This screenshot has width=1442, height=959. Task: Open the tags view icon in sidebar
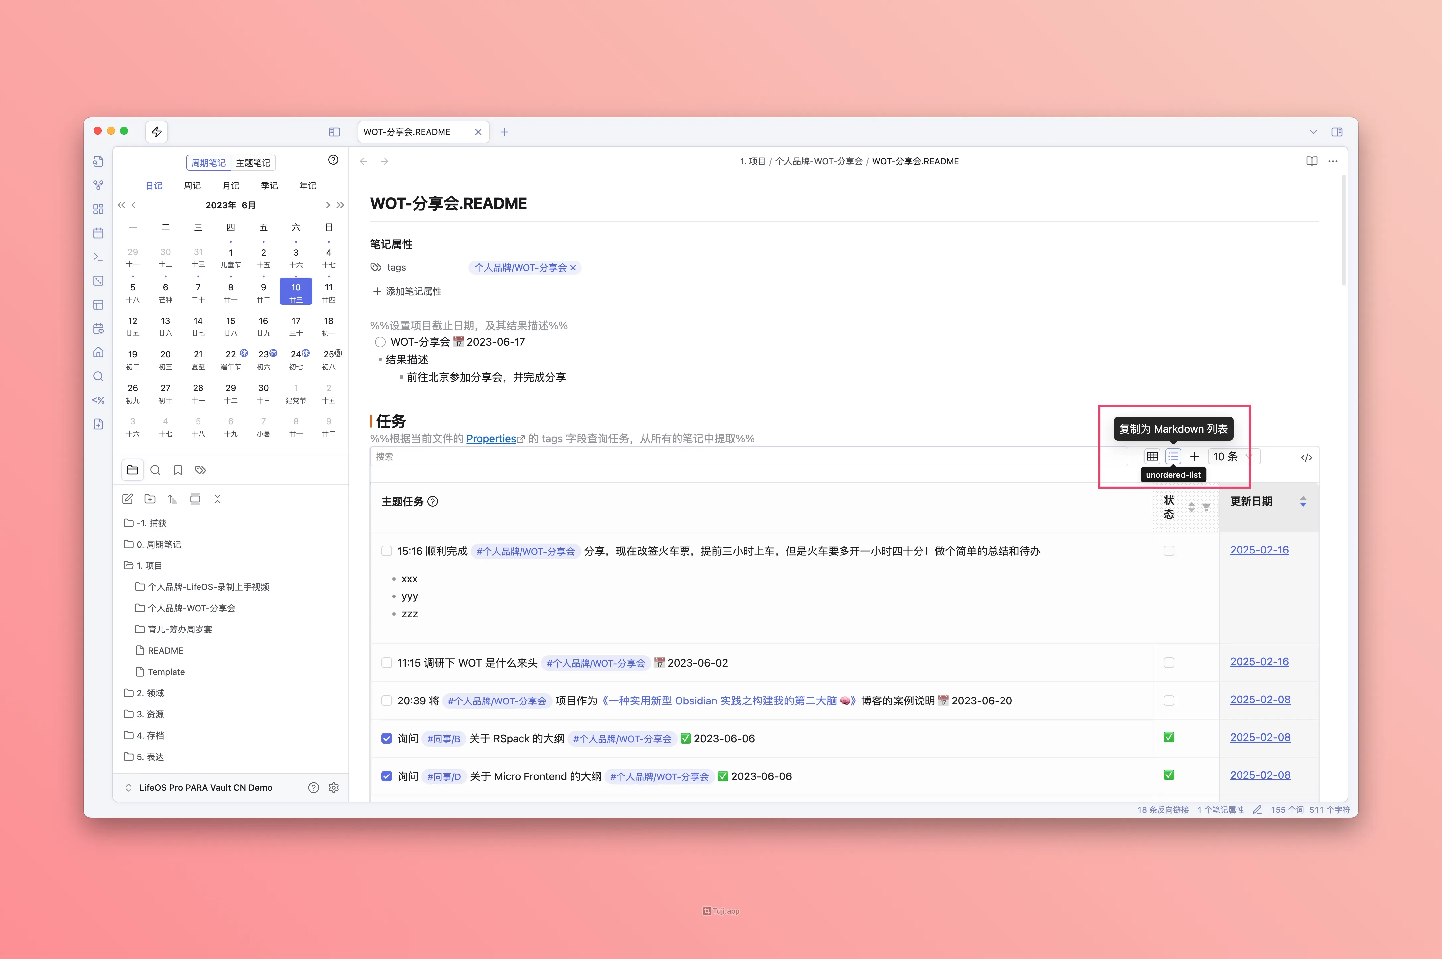pos(200,470)
